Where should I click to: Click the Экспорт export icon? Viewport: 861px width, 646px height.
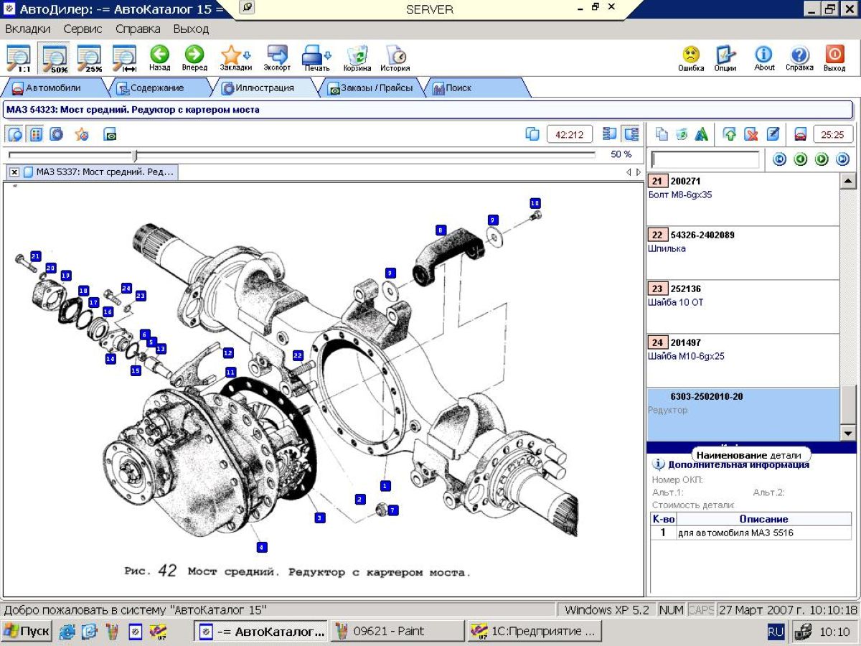point(277,59)
